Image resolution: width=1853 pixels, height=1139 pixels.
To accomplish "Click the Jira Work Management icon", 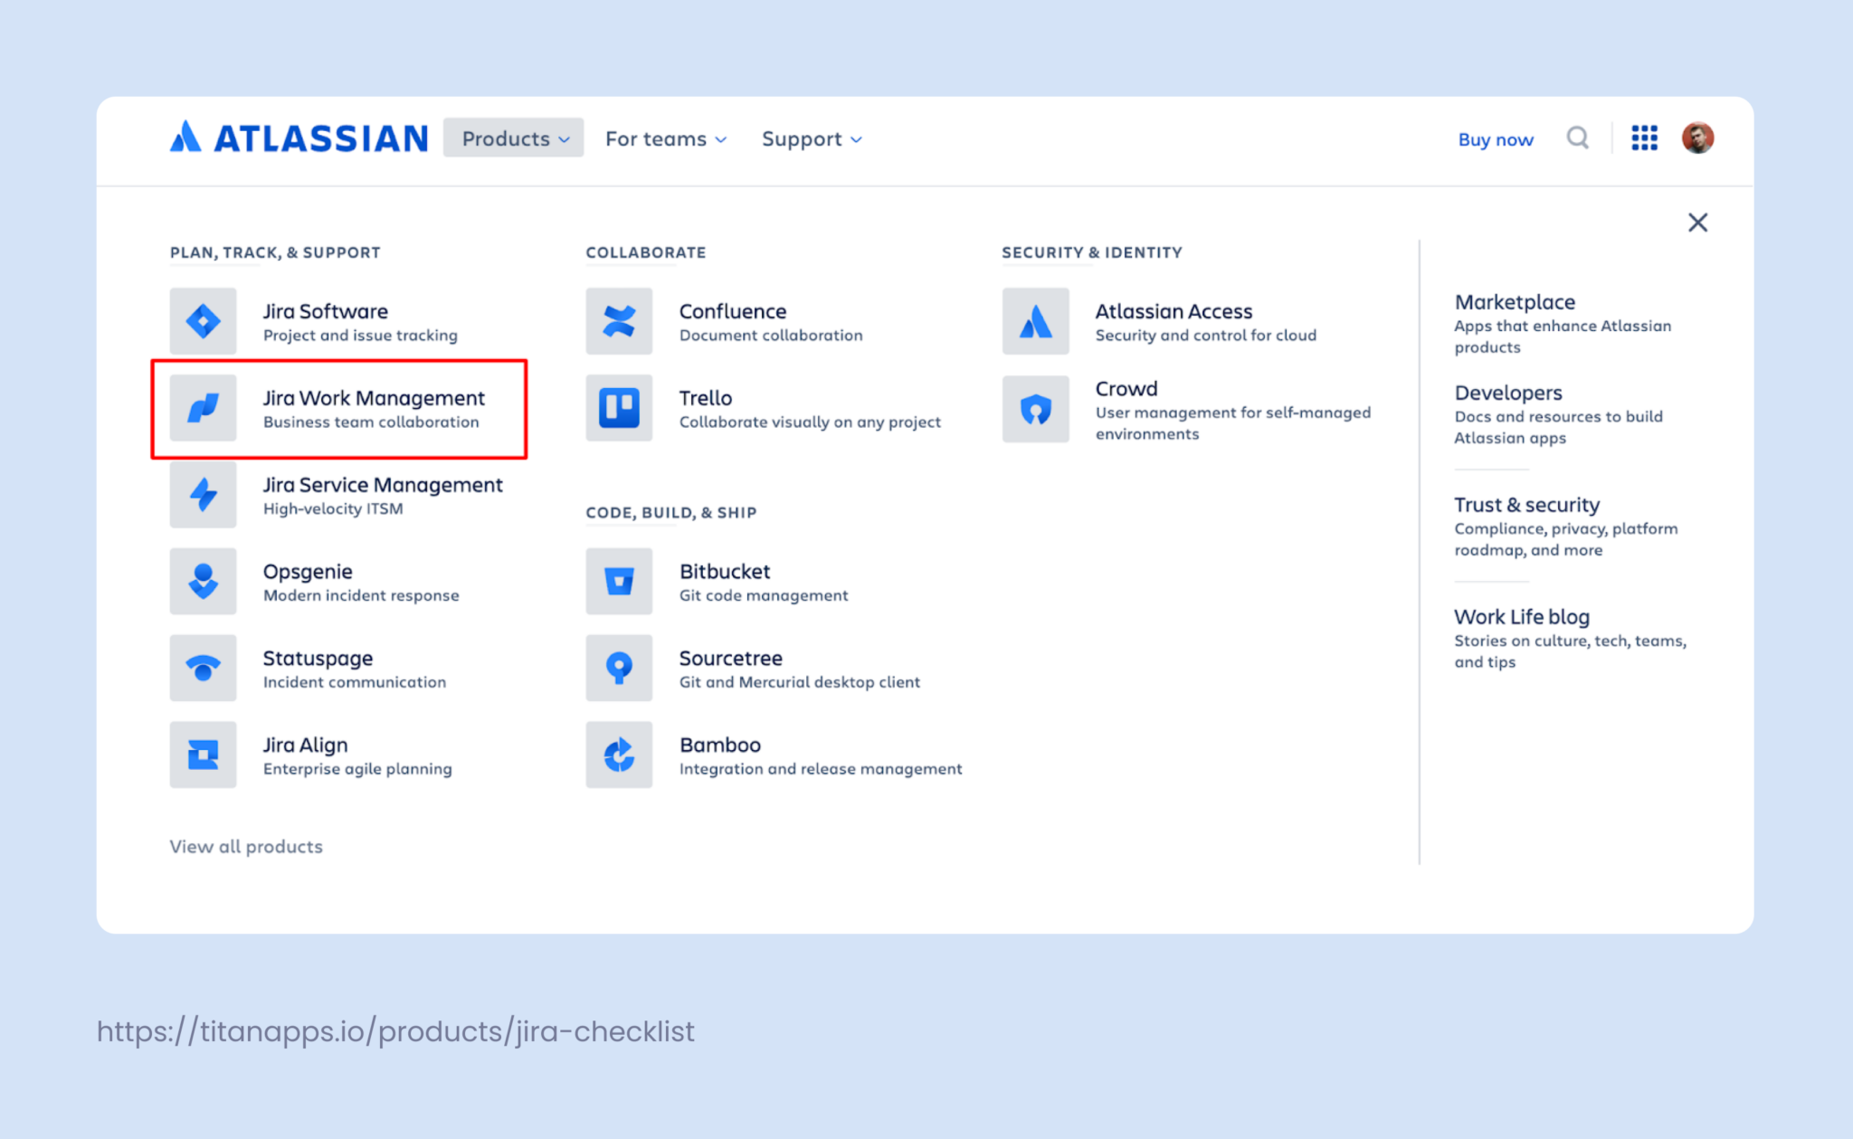I will pos(204,408).
